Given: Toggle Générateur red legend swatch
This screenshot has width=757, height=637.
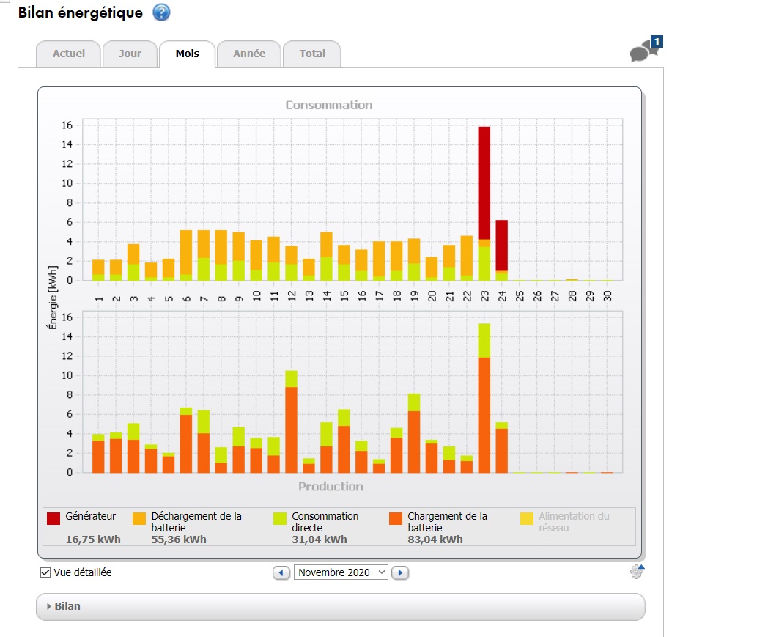Looking at the screenshot, I should (53, 518).
